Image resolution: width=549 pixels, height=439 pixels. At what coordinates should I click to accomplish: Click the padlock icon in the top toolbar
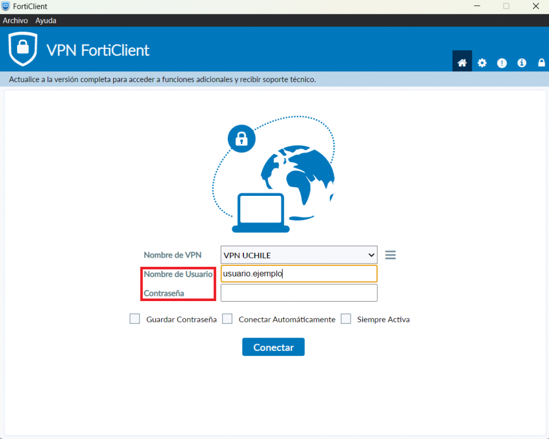pos(541,63)
